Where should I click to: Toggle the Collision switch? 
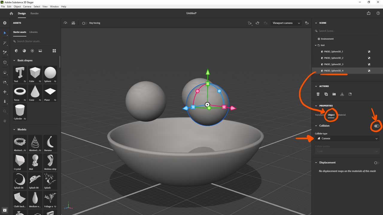[x=377, y=126]
